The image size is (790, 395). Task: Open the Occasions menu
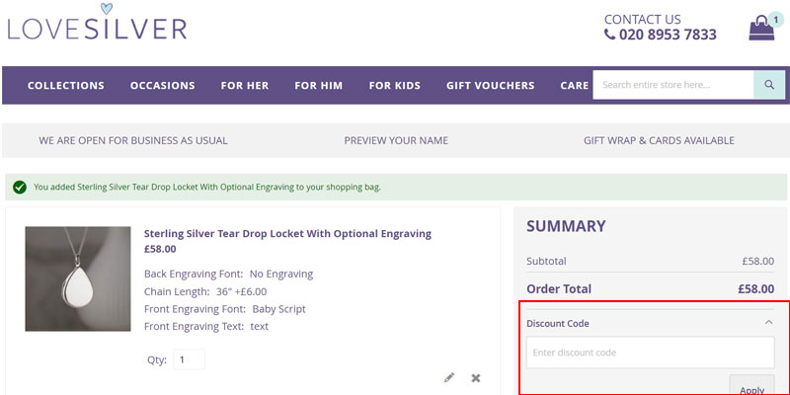click(x=162, y=86)
